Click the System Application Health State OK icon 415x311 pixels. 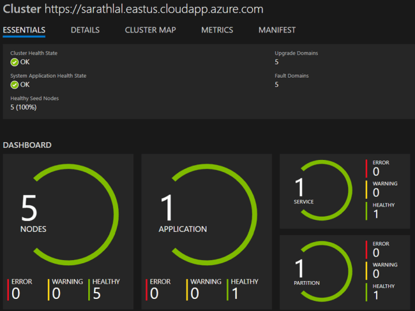pos(15,85)
